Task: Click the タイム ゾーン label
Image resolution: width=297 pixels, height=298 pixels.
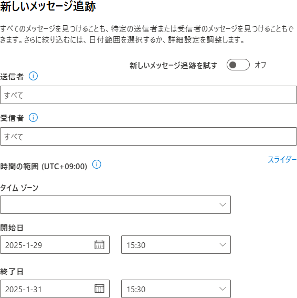Action: click(19, 188)
